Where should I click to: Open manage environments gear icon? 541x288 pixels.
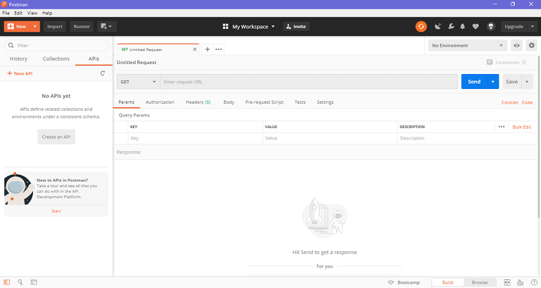click(x=532, y=45)
